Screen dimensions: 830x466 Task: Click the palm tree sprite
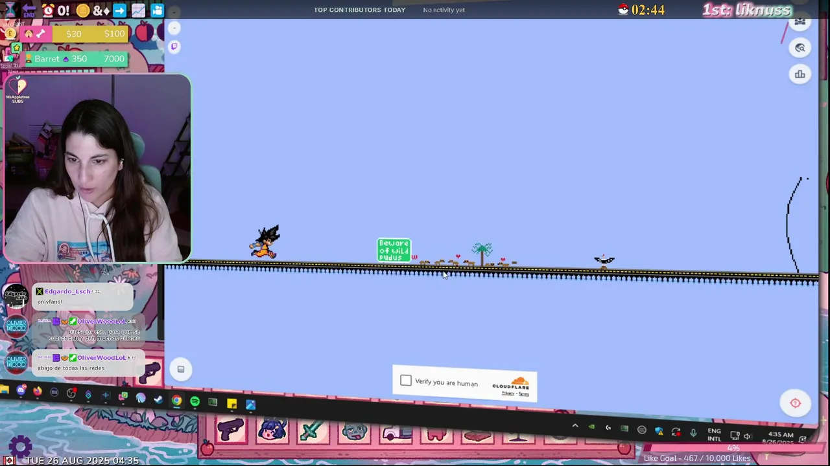click(x=482, y=254)
